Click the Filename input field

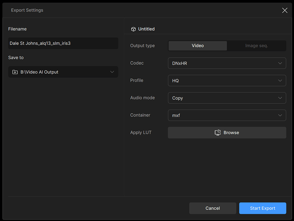tap(63, 43)
